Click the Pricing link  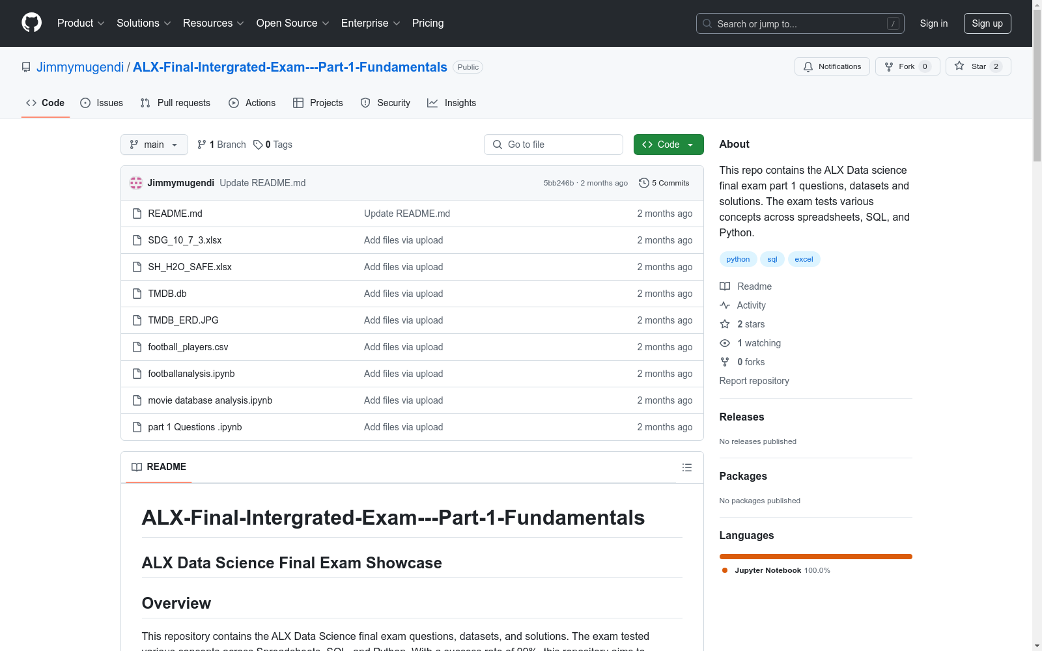(x=428, y=23)
